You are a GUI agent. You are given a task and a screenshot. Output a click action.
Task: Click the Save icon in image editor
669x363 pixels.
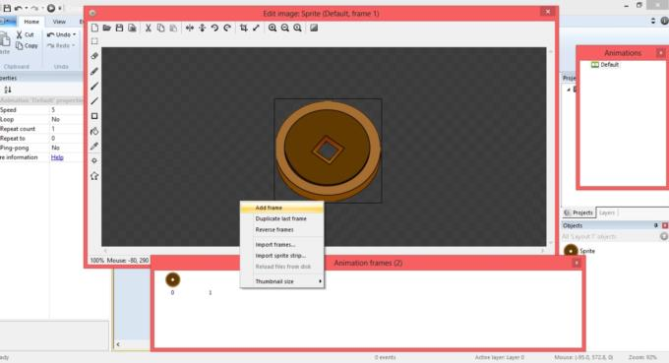tap(119, 28)
